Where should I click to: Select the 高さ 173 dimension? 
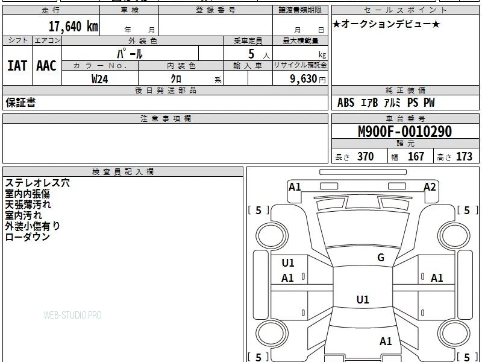coord(455,157)
